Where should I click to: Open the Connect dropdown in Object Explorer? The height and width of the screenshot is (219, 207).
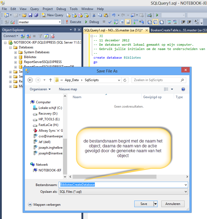tap(11, 36)
